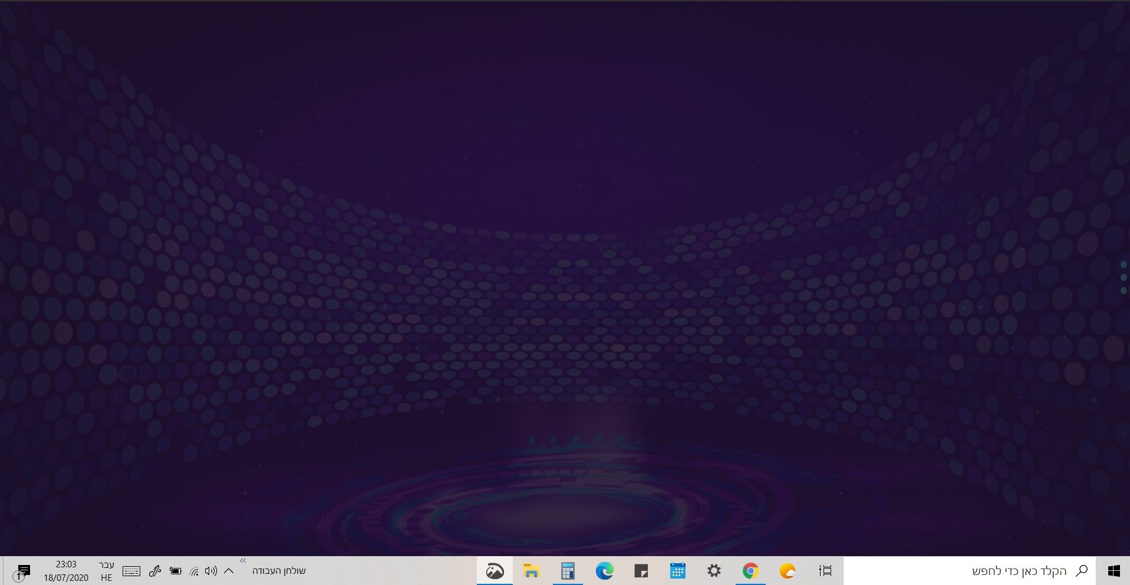This screenshot has width=1130, height=585.
Task: Open File Explorer from the taskbar
Action: point(531,570)
